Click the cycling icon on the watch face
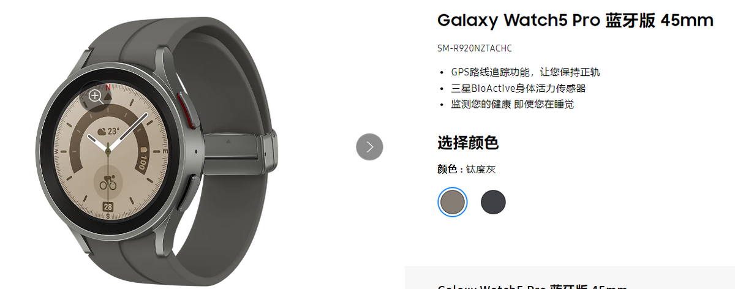Image resolution: width=735 pixels, height=289 pixels. tap(108, 182)
